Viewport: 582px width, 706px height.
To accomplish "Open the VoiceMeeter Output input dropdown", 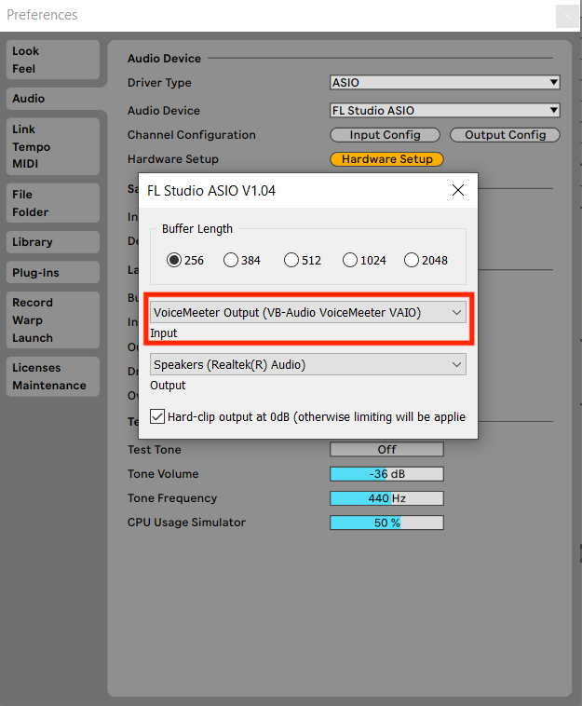I will click(x=307, y=312).
